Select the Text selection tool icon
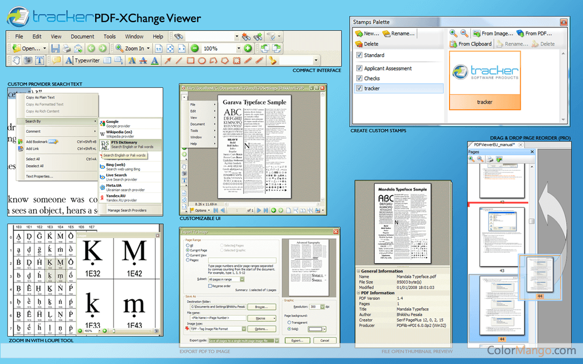Viewport: 583px width, 364px height. point(40,60)
